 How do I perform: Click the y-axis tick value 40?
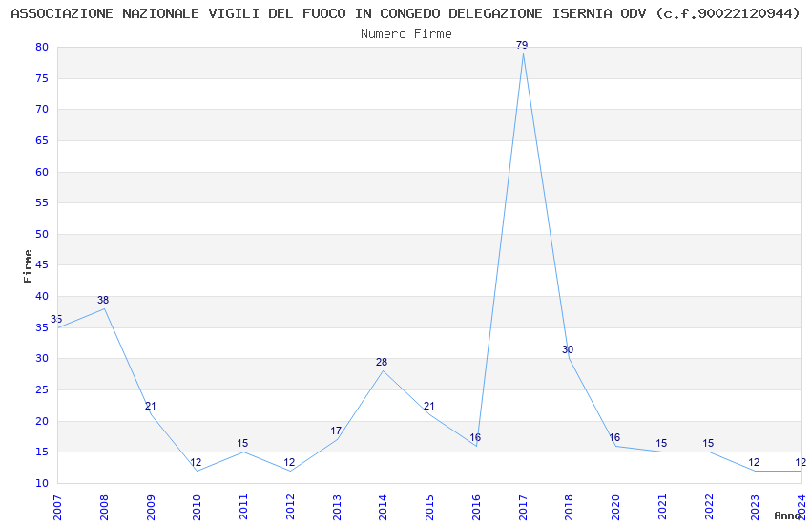pyautogui.click(x=42, y=296)
